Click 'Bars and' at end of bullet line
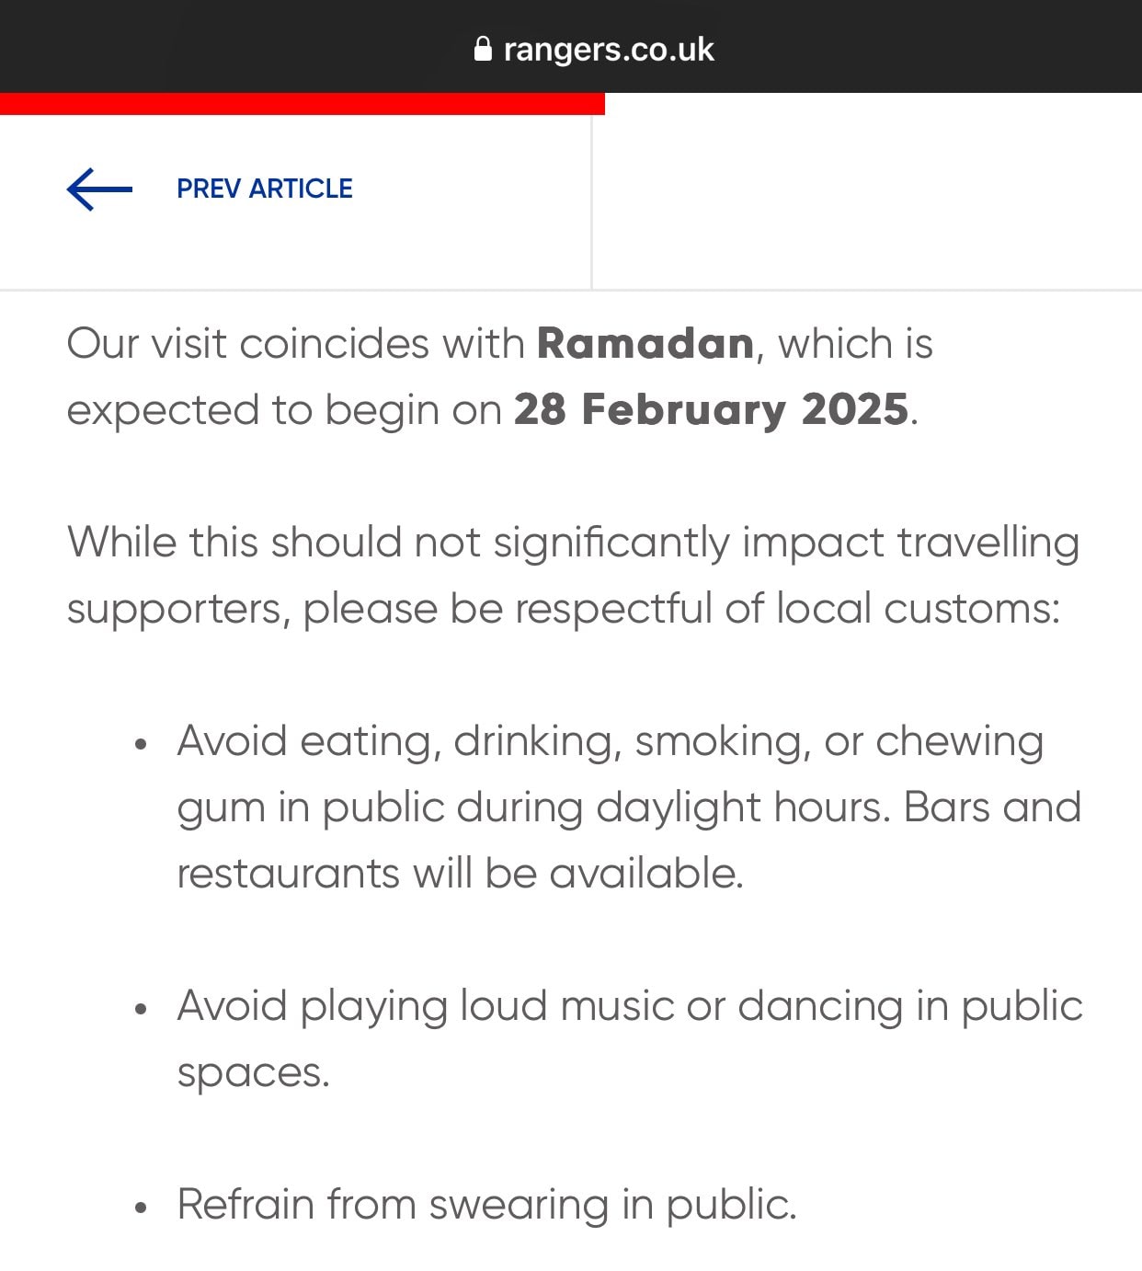Image resolution: width=1142 pixels, height=1271 pixels. point(992,807)
